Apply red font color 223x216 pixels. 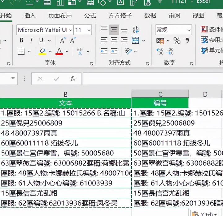click(59, 51)
